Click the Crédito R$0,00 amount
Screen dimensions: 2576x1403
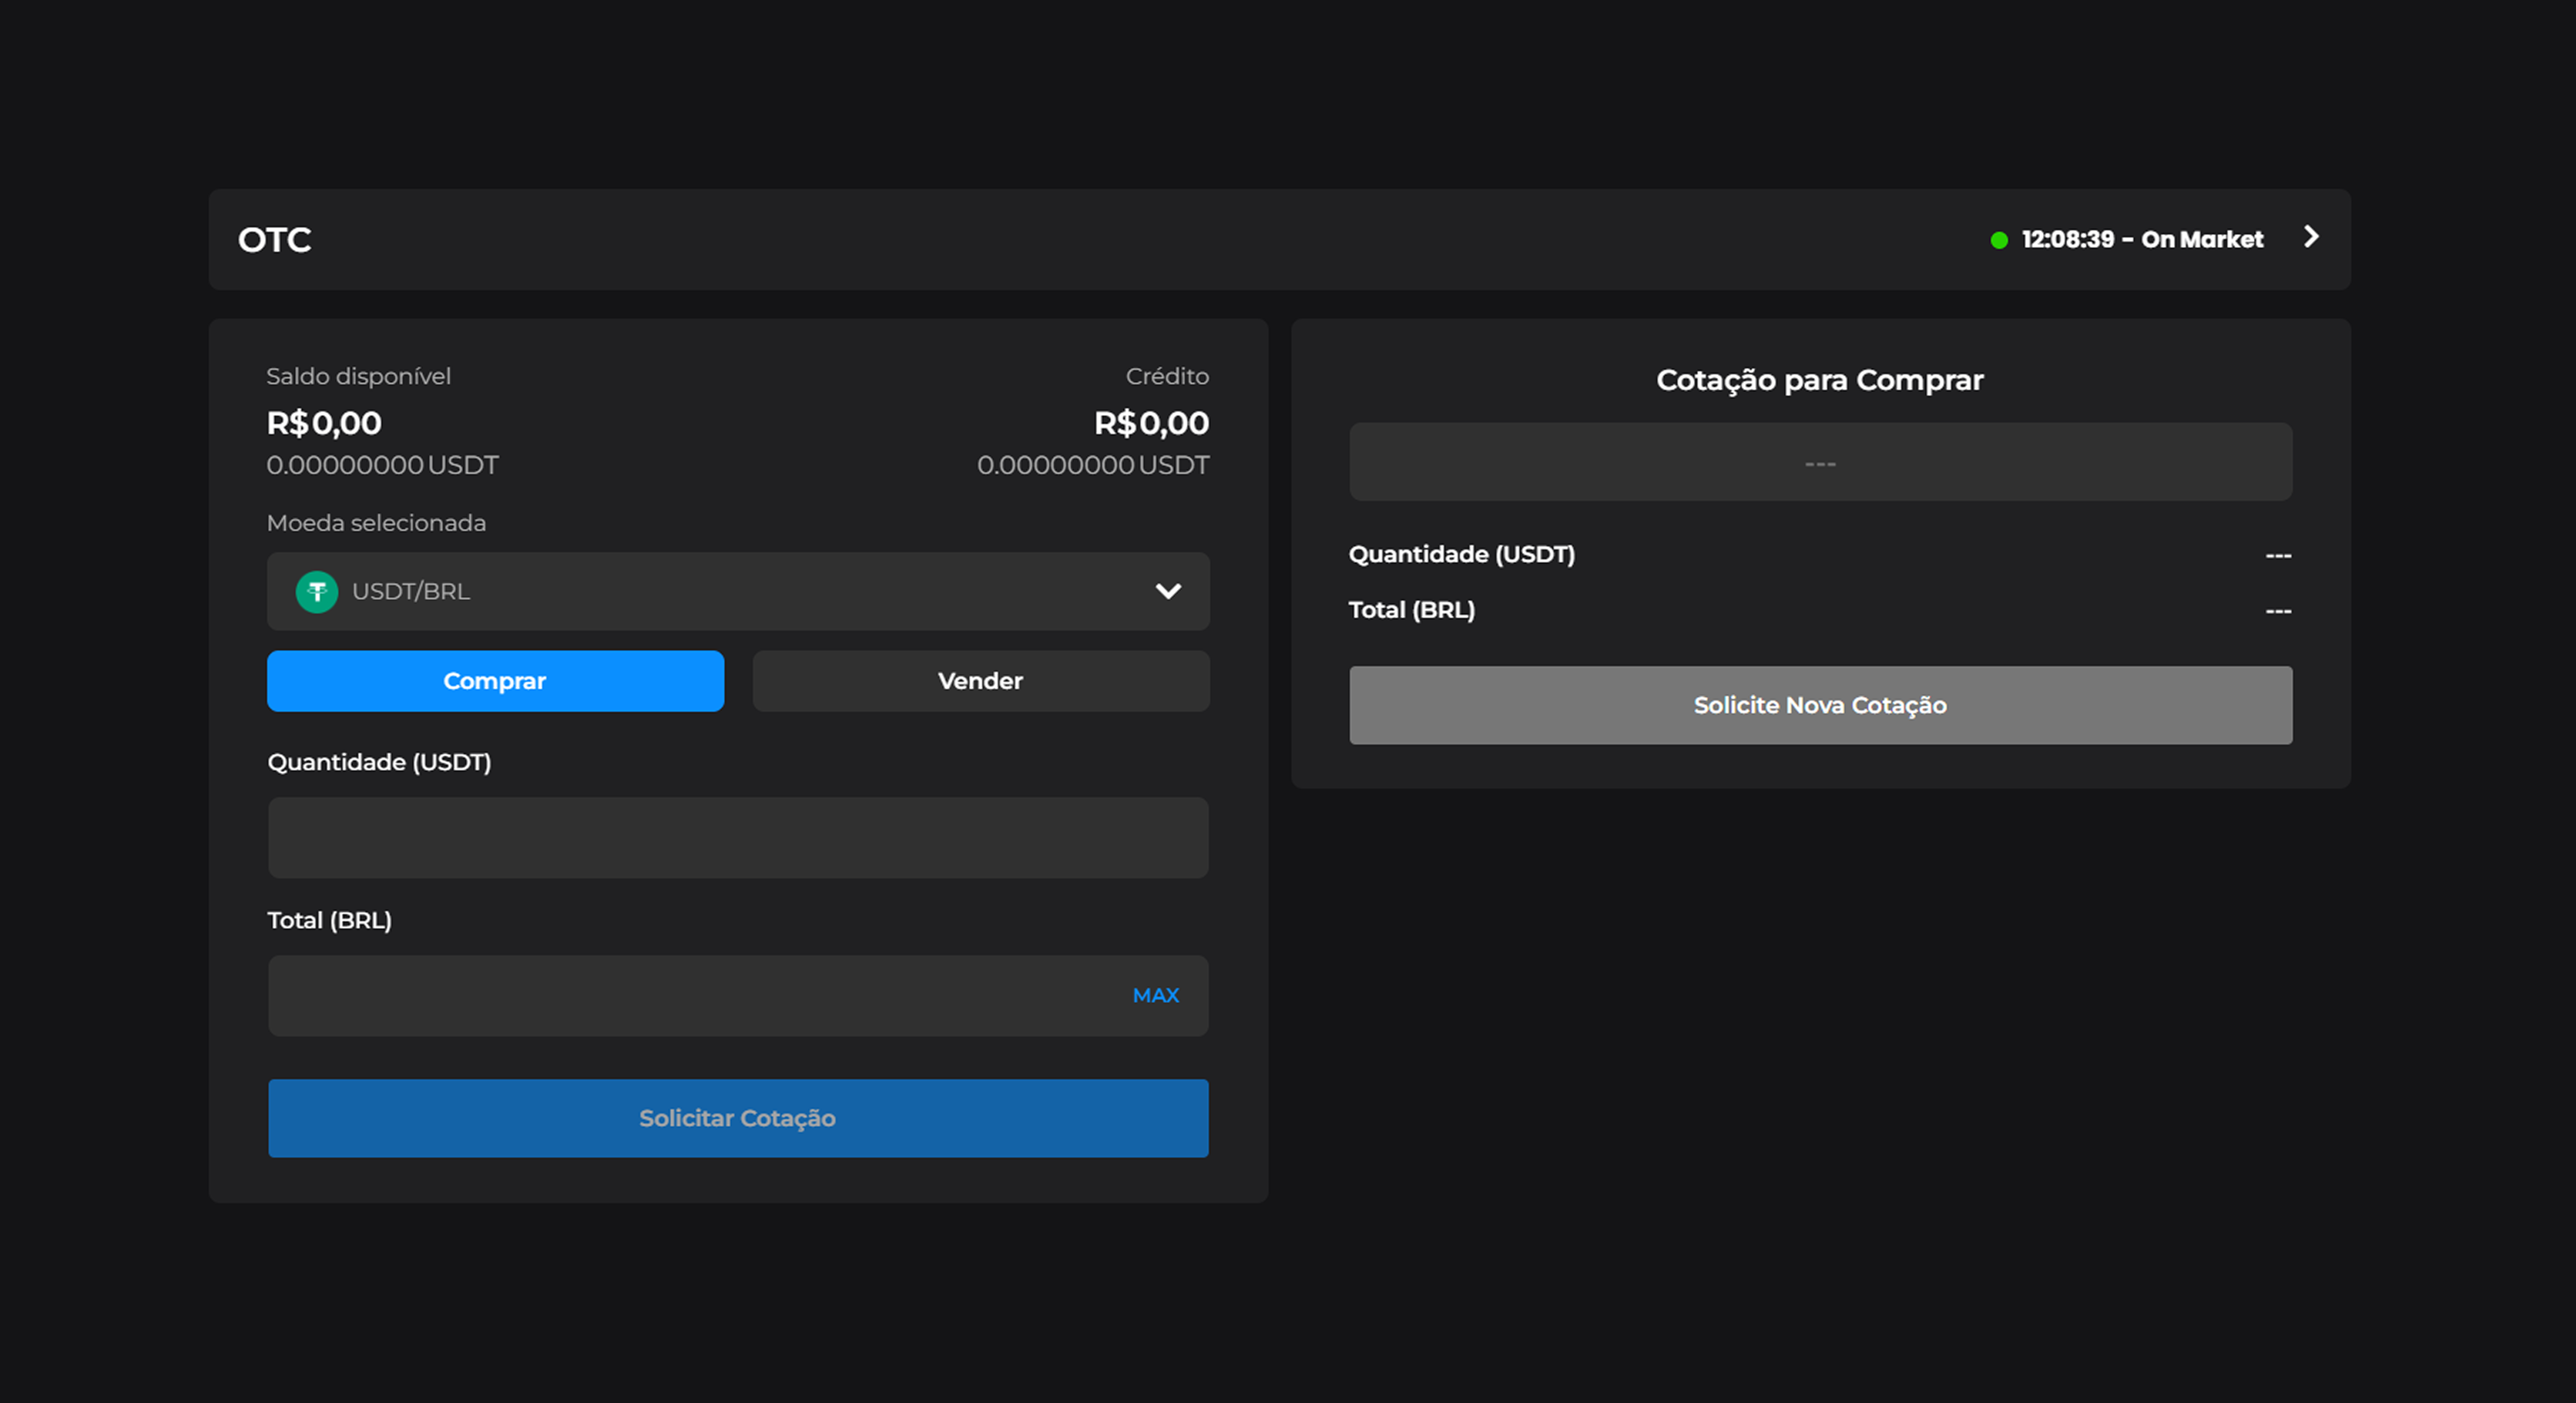pos(1151,423)
